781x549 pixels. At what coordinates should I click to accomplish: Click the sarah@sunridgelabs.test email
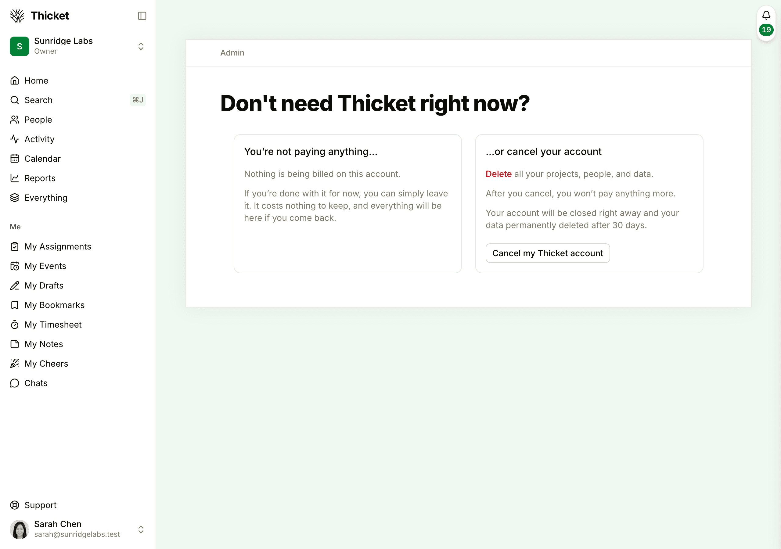tap(77, 534)
